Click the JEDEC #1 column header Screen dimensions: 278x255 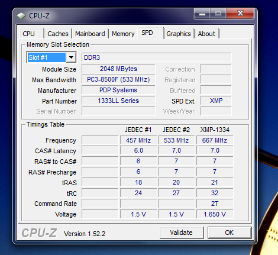tap(138, 130)
